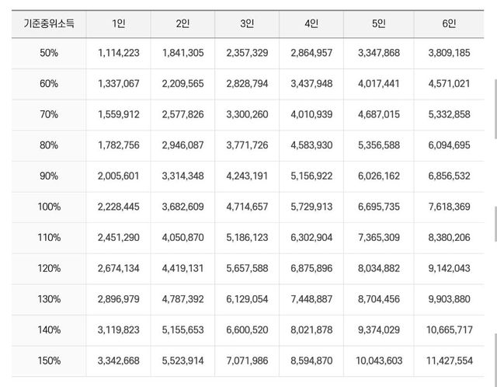
Task: Click the 6,026,162 value
Action: click(378, 176)
